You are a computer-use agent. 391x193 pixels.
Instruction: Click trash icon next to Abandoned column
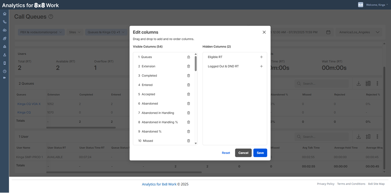[x=188, y=104]
